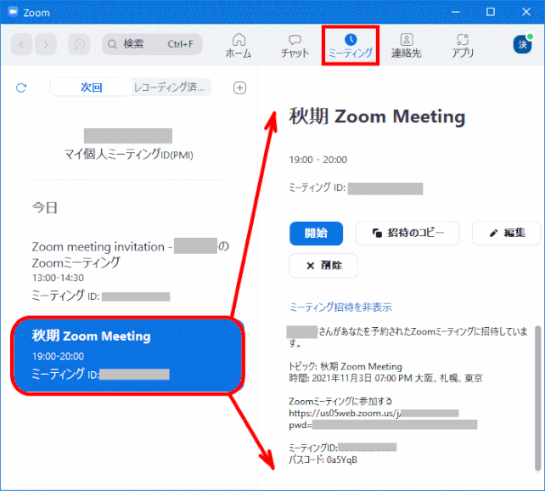Select the Zoom meeting invitation 13:00-14:30 item
545x491 pixels.
point(128,270)
